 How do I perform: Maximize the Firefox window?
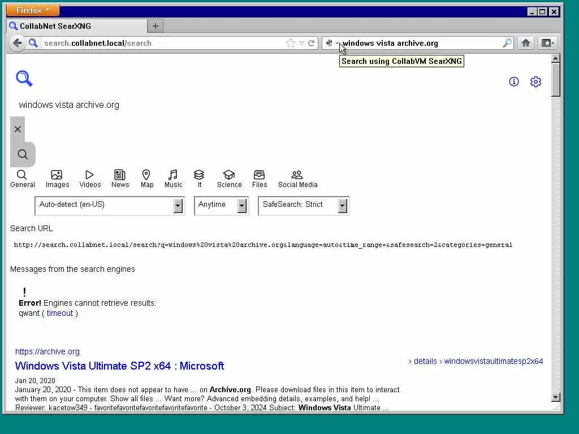point(542,11)
